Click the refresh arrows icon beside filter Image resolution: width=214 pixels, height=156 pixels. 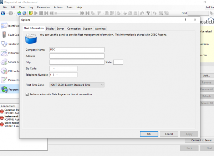point(155,13)
